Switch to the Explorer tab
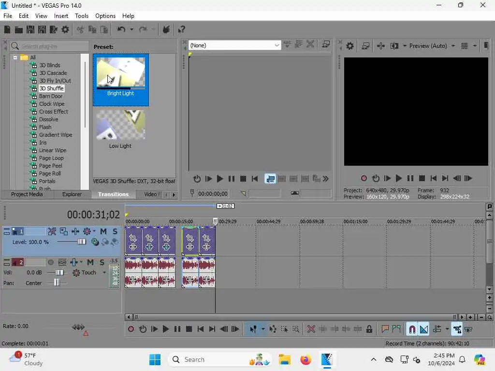Image resolution: width=495 pixels, height=371 pixels. (72, 194)
